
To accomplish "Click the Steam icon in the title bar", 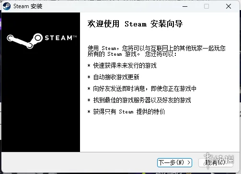I will 7,6.
